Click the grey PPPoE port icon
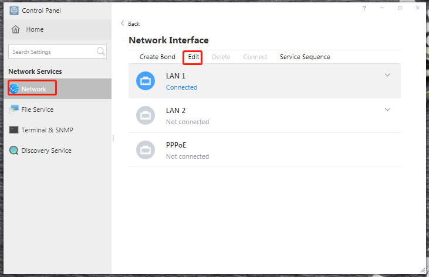 146,150
